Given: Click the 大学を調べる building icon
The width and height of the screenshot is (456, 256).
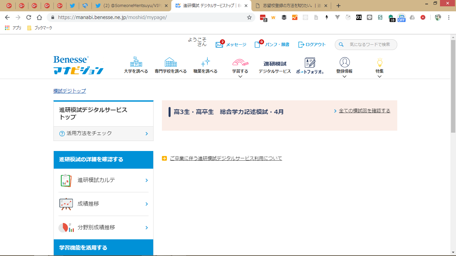Looking at the screenshot, I should [x=136, y=62].
